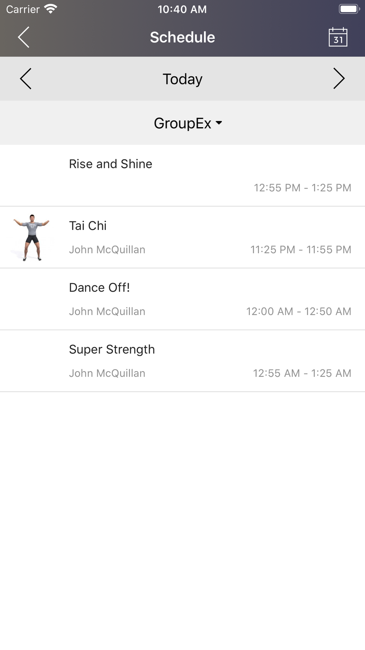This screenshot has height=650, width=365.
Task: Tap the back arrow in Schedule header
Action: 24,37
